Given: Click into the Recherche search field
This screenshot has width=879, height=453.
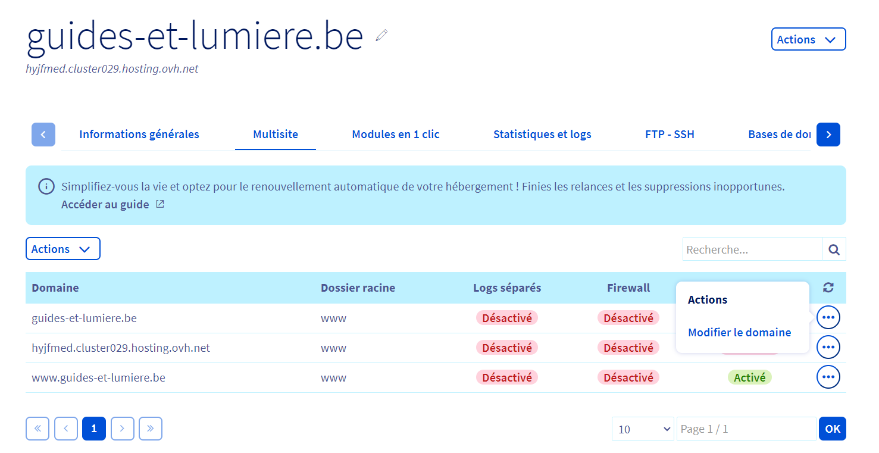Looking at the screenshot, I should pyautogui.click(x=752, y=249).
